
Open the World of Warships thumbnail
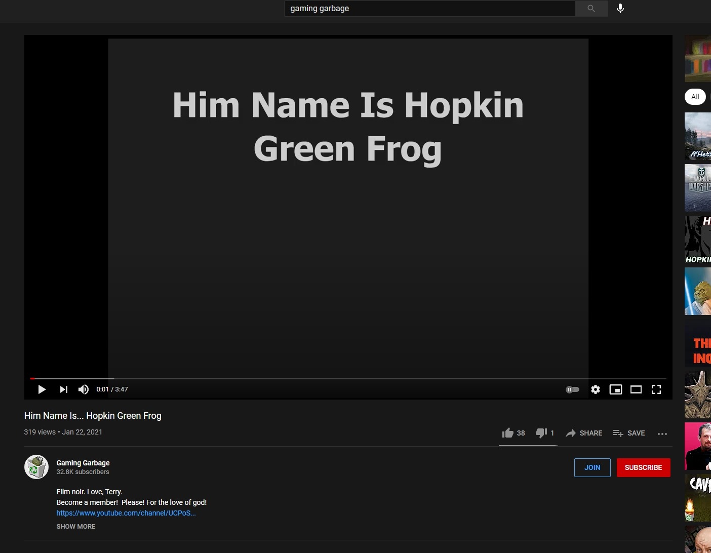coord(698,188)
